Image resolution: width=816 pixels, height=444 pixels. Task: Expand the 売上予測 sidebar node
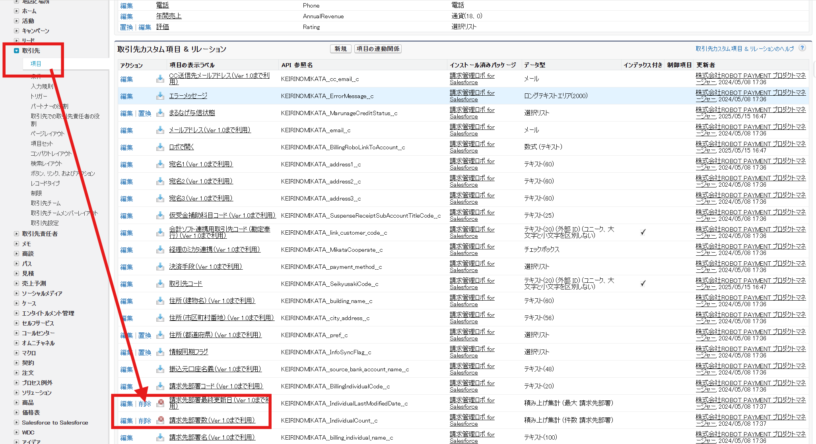click(16, 283)
